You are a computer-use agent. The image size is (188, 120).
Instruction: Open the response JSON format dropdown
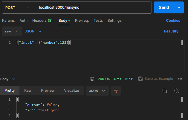click(97, 91)
